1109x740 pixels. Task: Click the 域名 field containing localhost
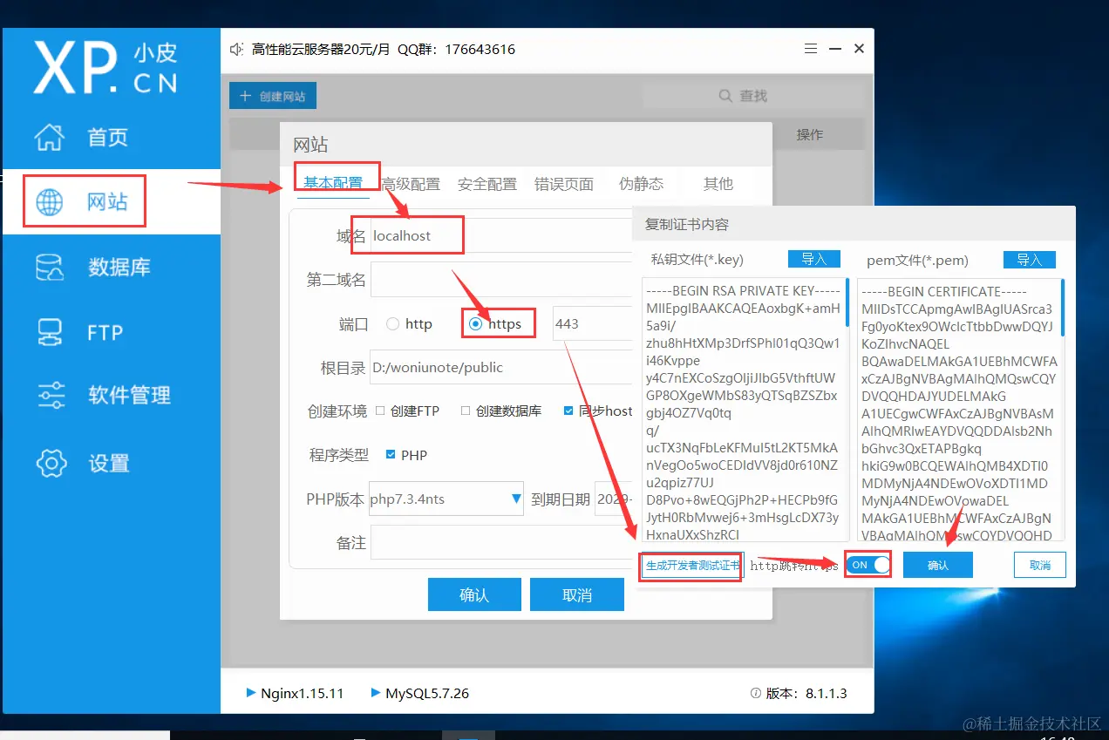click(501, 235)
